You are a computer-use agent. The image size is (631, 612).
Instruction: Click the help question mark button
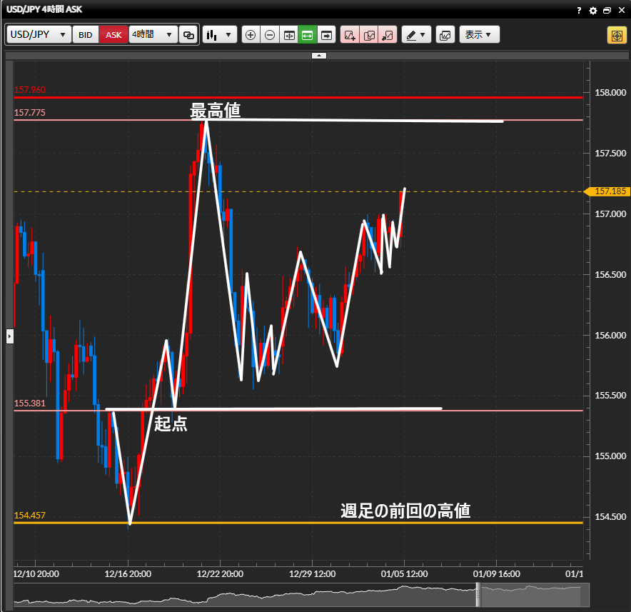tap(579, 11)
